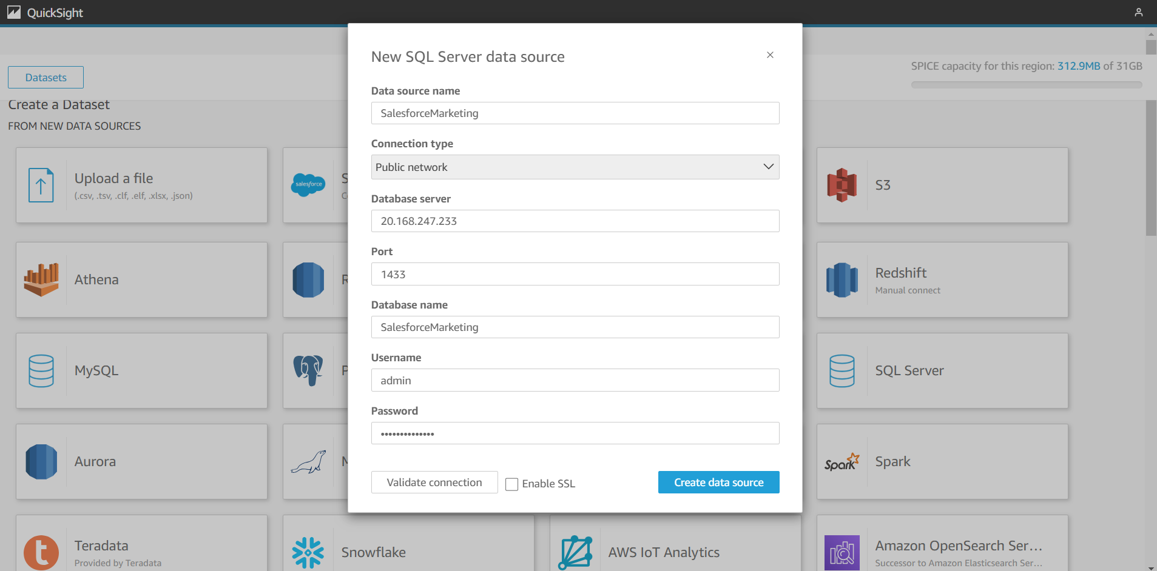Click the AWS IoT Analytics label
This screenshot has width=1157, height=571.
click(x=664, y=552)
